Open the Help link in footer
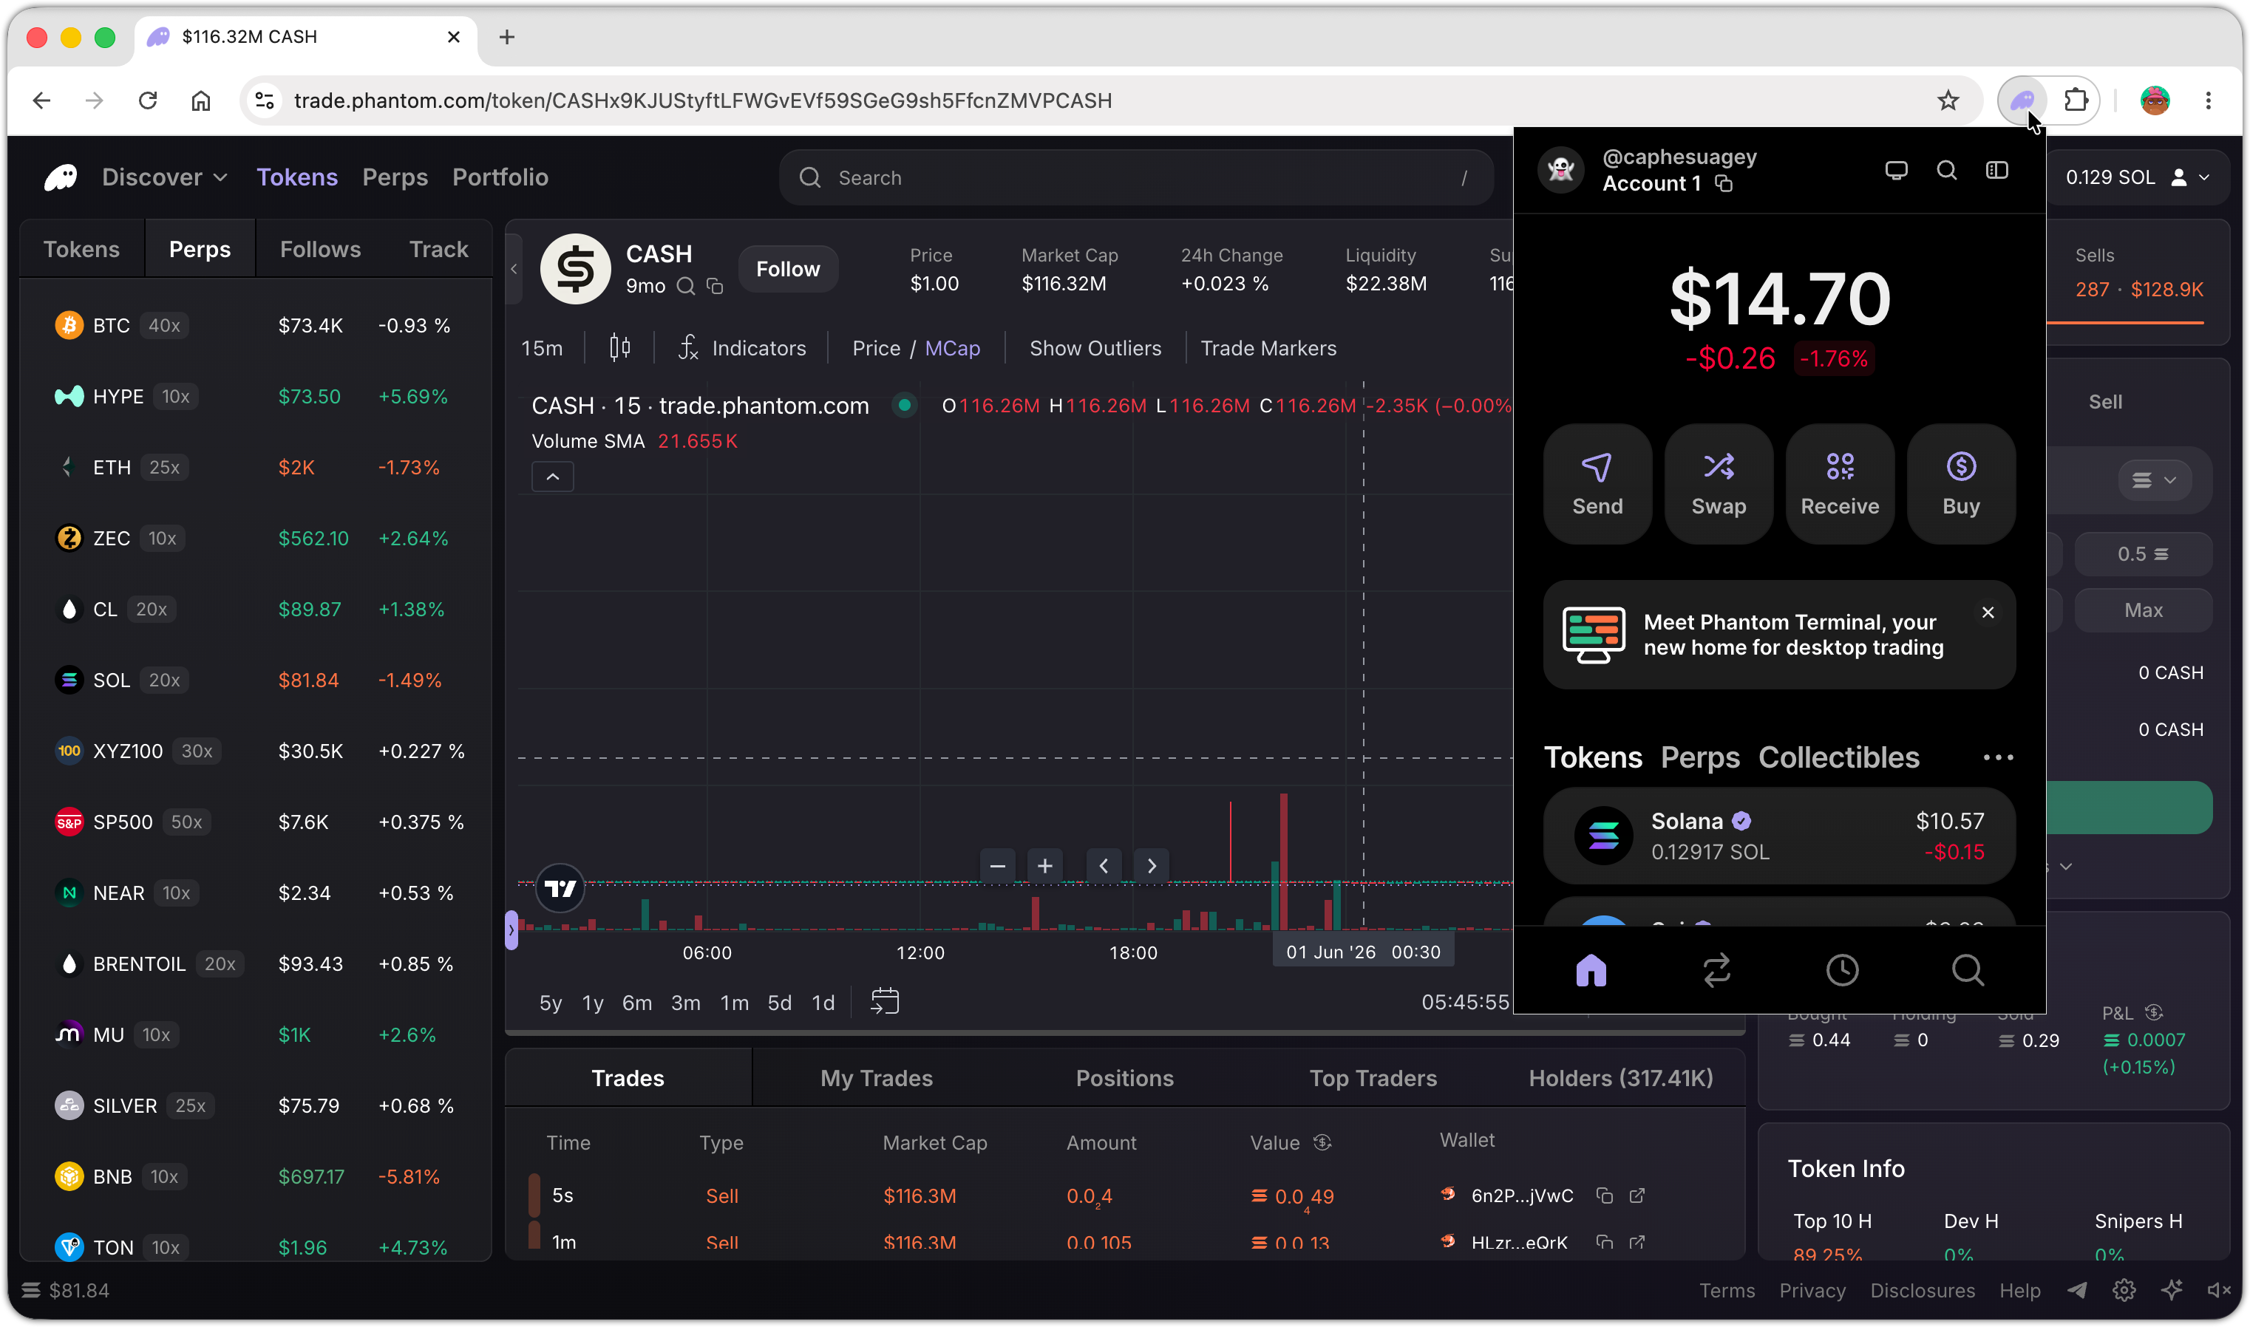This screenshot has height=1327, width=2250. point(2019,1289)
